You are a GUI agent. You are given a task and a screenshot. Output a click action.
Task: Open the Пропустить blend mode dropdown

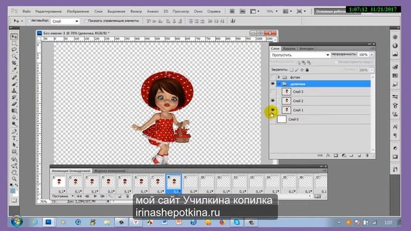pos(300,55)
